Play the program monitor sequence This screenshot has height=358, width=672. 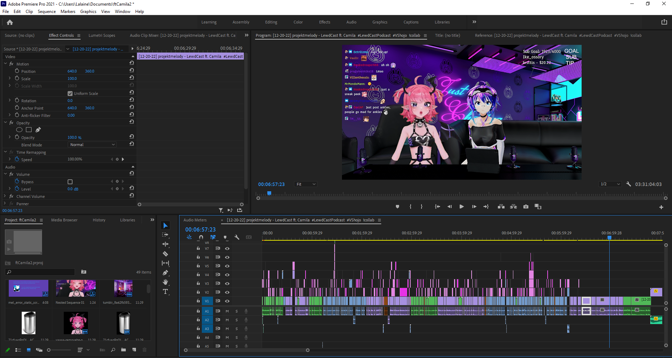pos(461,207)
